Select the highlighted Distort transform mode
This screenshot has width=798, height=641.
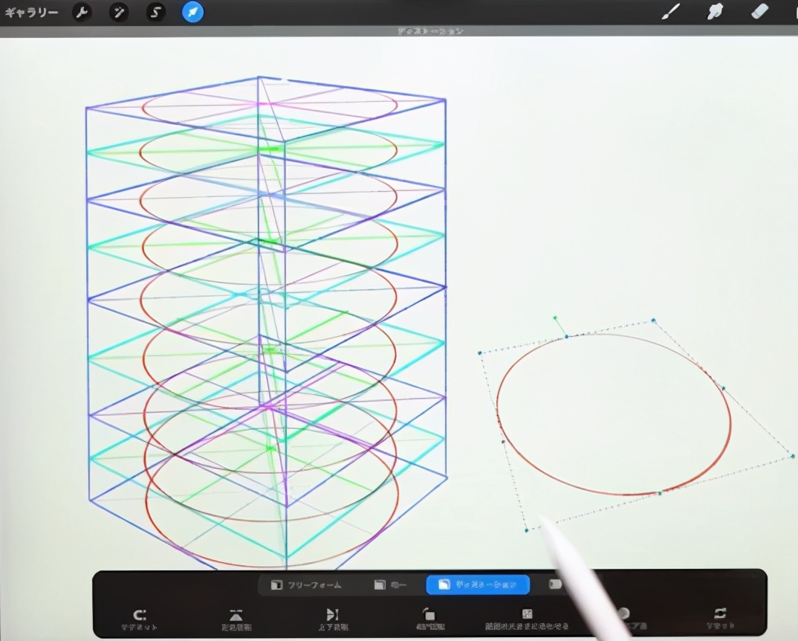pyautogui.click(x=477, y=585)
